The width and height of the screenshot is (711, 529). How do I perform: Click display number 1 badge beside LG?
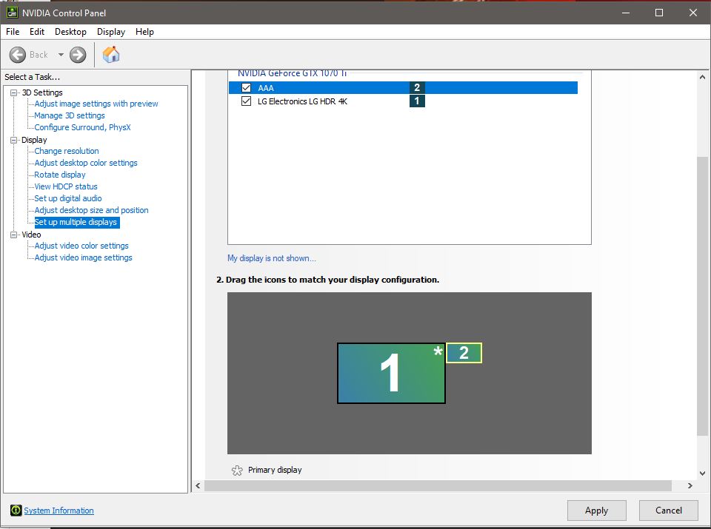tap(417, 101)
